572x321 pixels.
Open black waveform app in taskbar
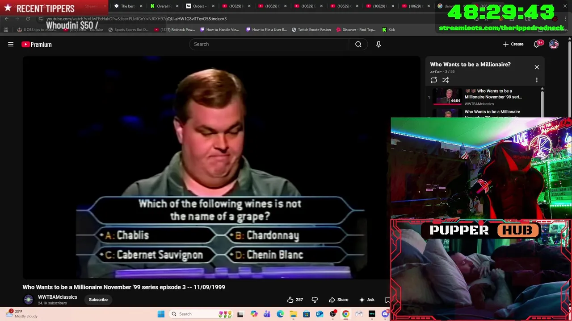pyautogui.click(x=372, y=314)
